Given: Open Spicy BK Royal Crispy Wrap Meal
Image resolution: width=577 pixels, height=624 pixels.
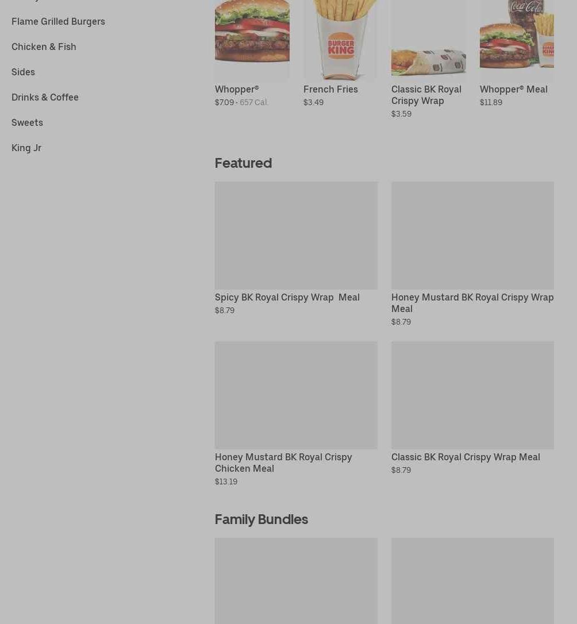Looking at the screenshot, I should coord(287,297).
